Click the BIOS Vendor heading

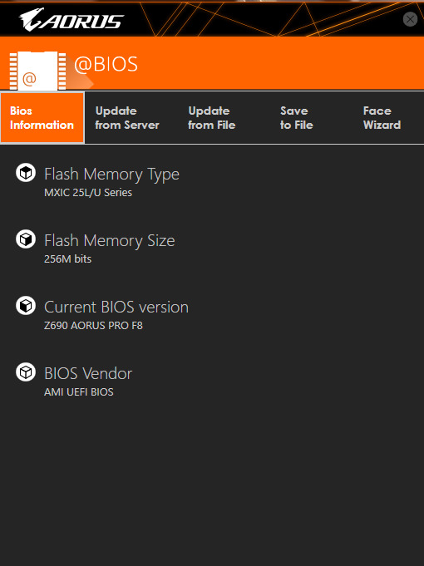pos(88,374)
